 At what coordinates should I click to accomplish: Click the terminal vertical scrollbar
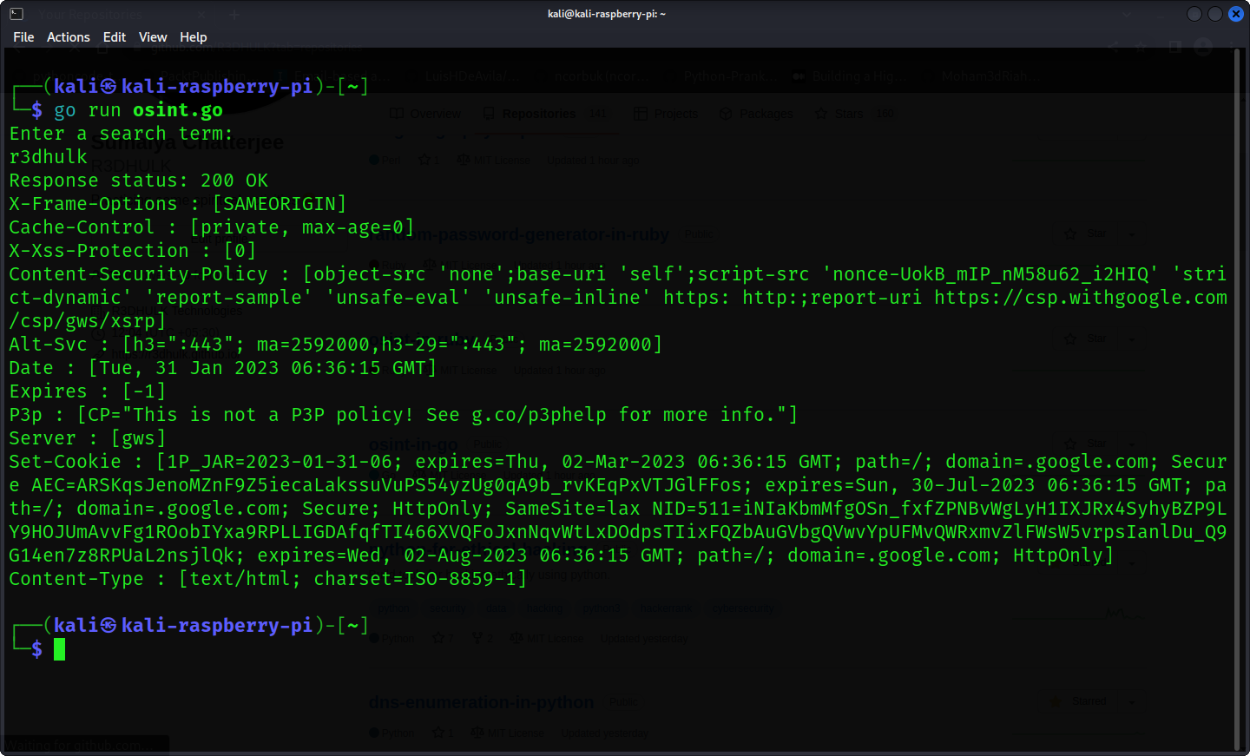pyautogui.click(x=1236, y=399)
